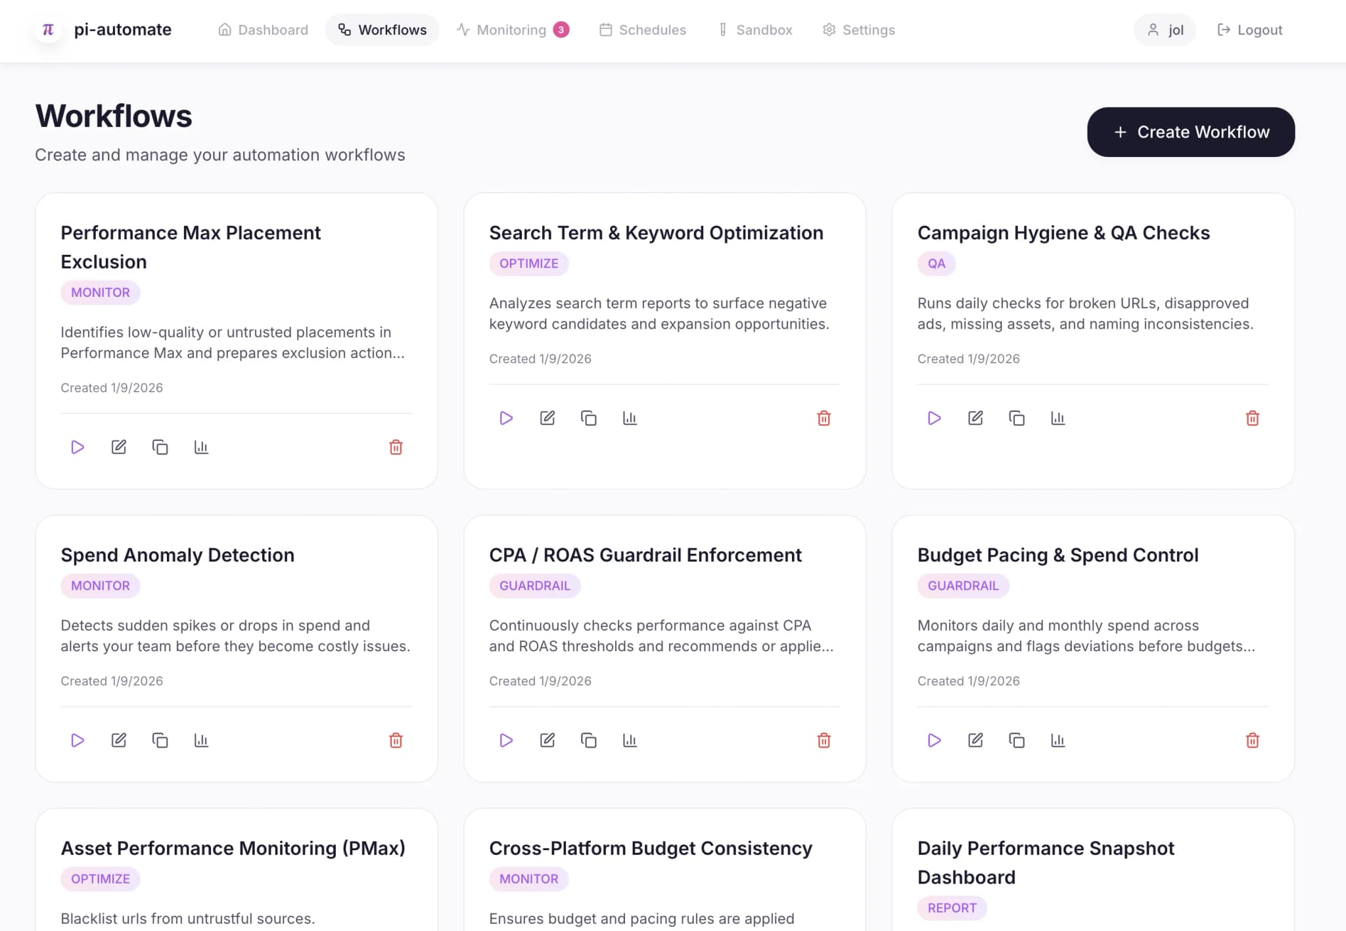
Task: Open analytics for Campaign Hygiene & QA Checks
Action: 1058,418
